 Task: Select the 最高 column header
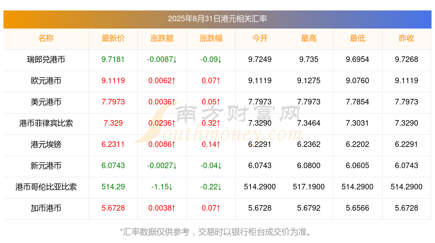click(309, 38)
